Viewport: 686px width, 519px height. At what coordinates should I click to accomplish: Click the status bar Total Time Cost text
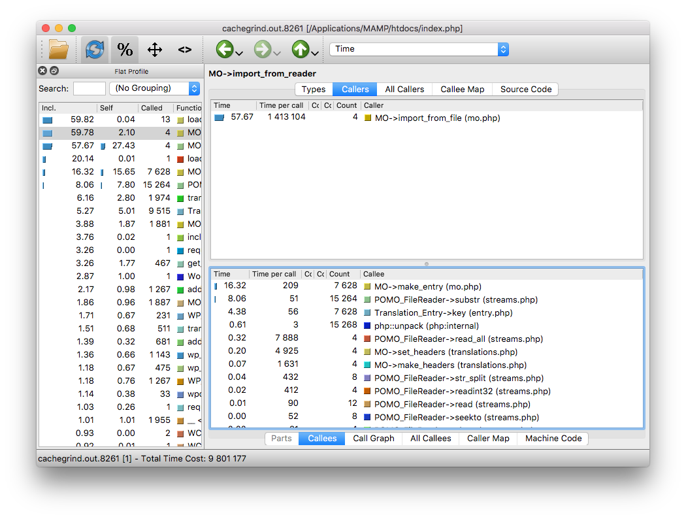[193, 459]
